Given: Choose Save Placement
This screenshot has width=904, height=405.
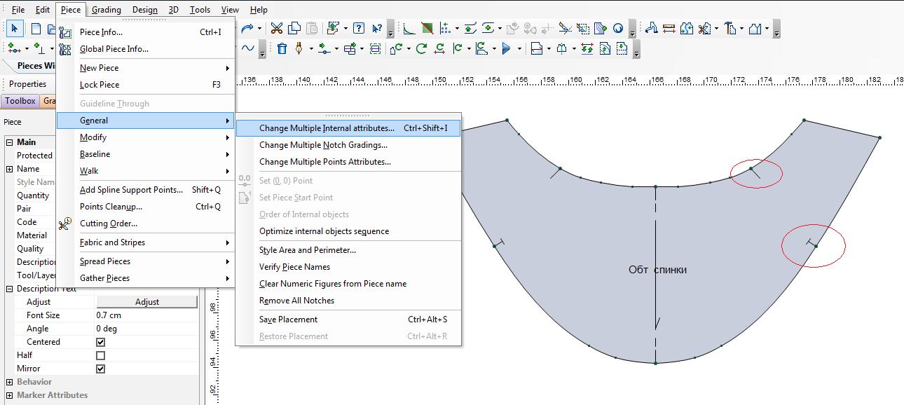Looking at the screenshot, I should pos(348,320).
